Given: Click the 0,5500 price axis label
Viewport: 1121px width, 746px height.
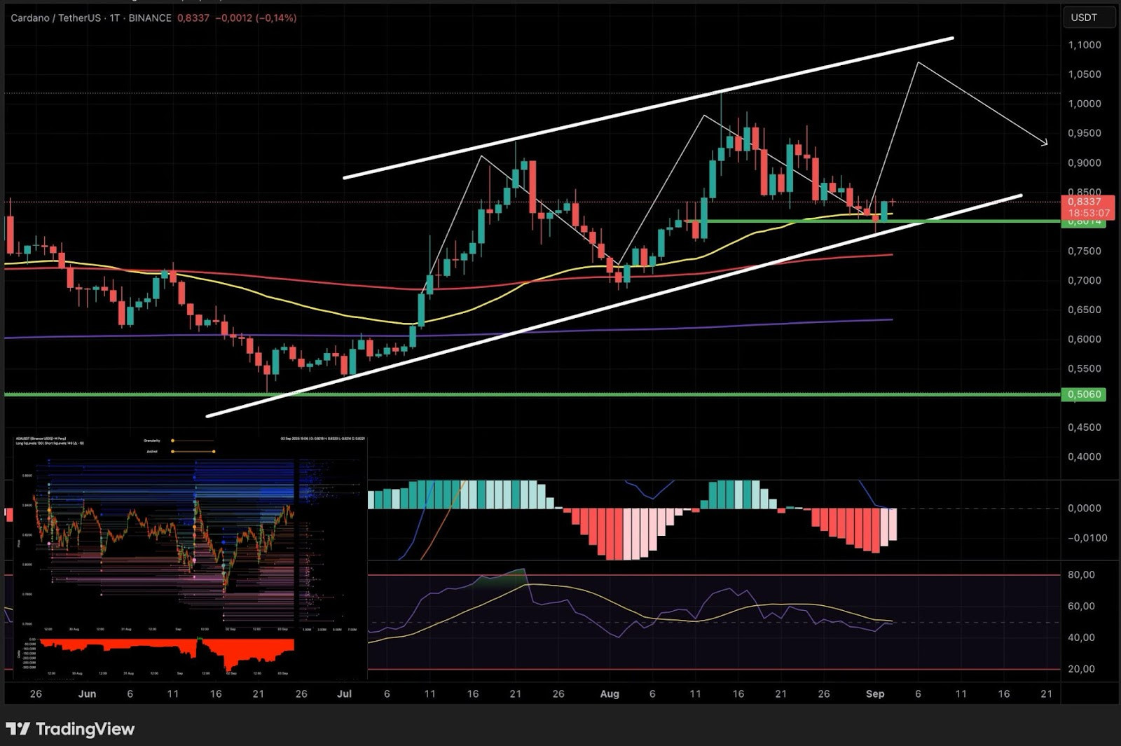Looking at the screenshot, I should pyautogui.click(x=1084, y=368).
